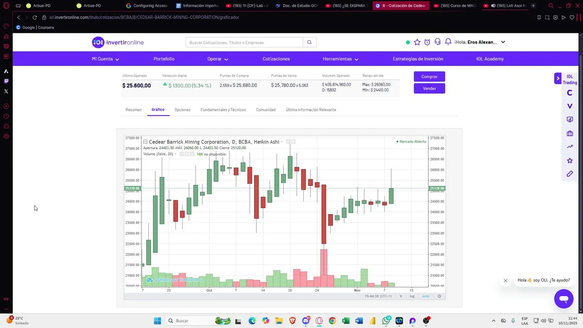Click the trend line icon in right sidebar
The width and height of the screenshot is (583, 328).
click(570, 147)
